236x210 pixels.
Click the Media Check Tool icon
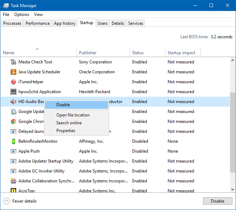point(13,62)
